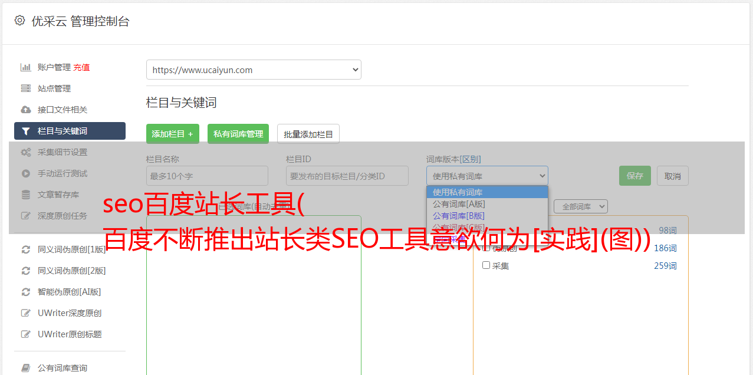This screenshot has height=375, width=753.
Task: Open the https://www.ucaiyun.com site selector
Action: (254, 70)
